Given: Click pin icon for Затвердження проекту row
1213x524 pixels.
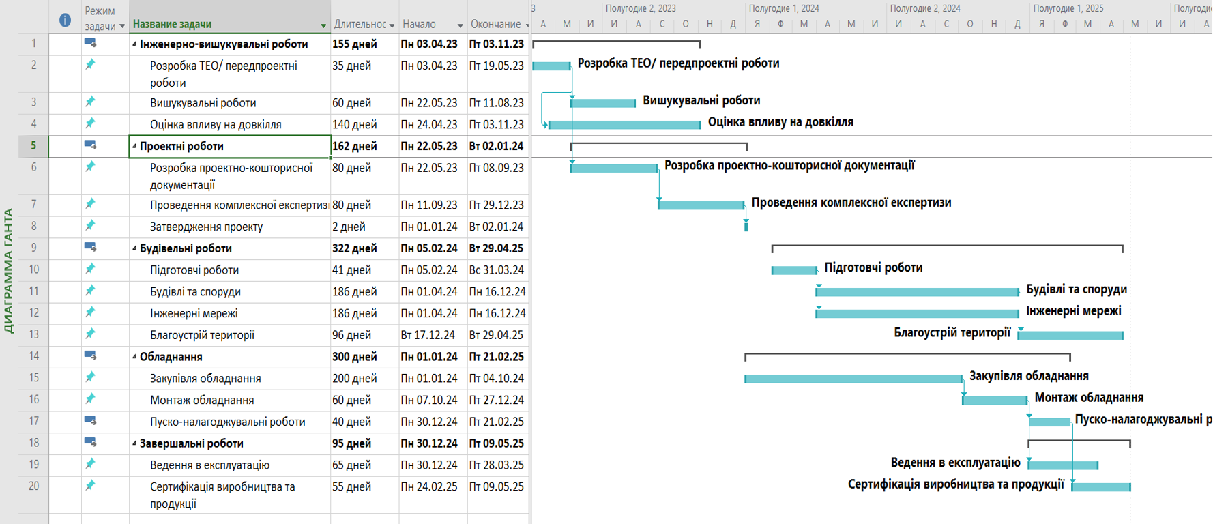Looking at the screenshot, I should [90, 226].
